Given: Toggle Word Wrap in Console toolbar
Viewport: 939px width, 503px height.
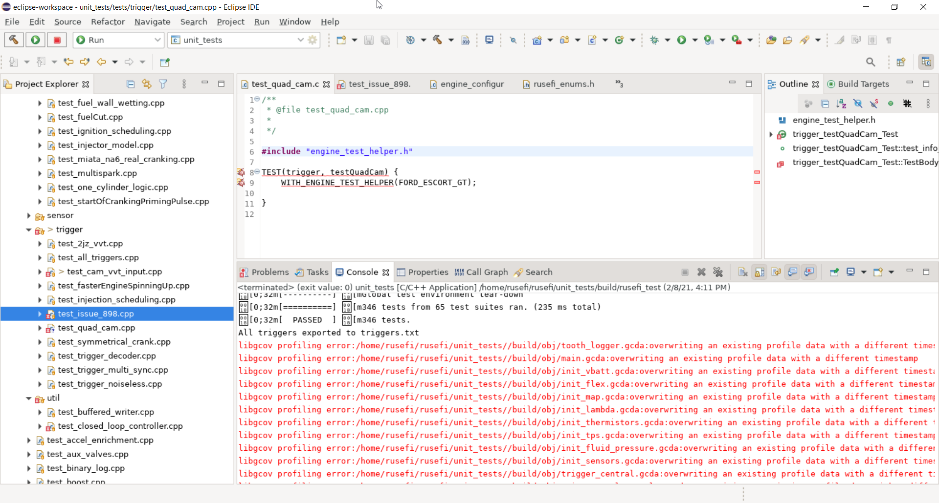Looking at the screenshot, I should 776,272.
